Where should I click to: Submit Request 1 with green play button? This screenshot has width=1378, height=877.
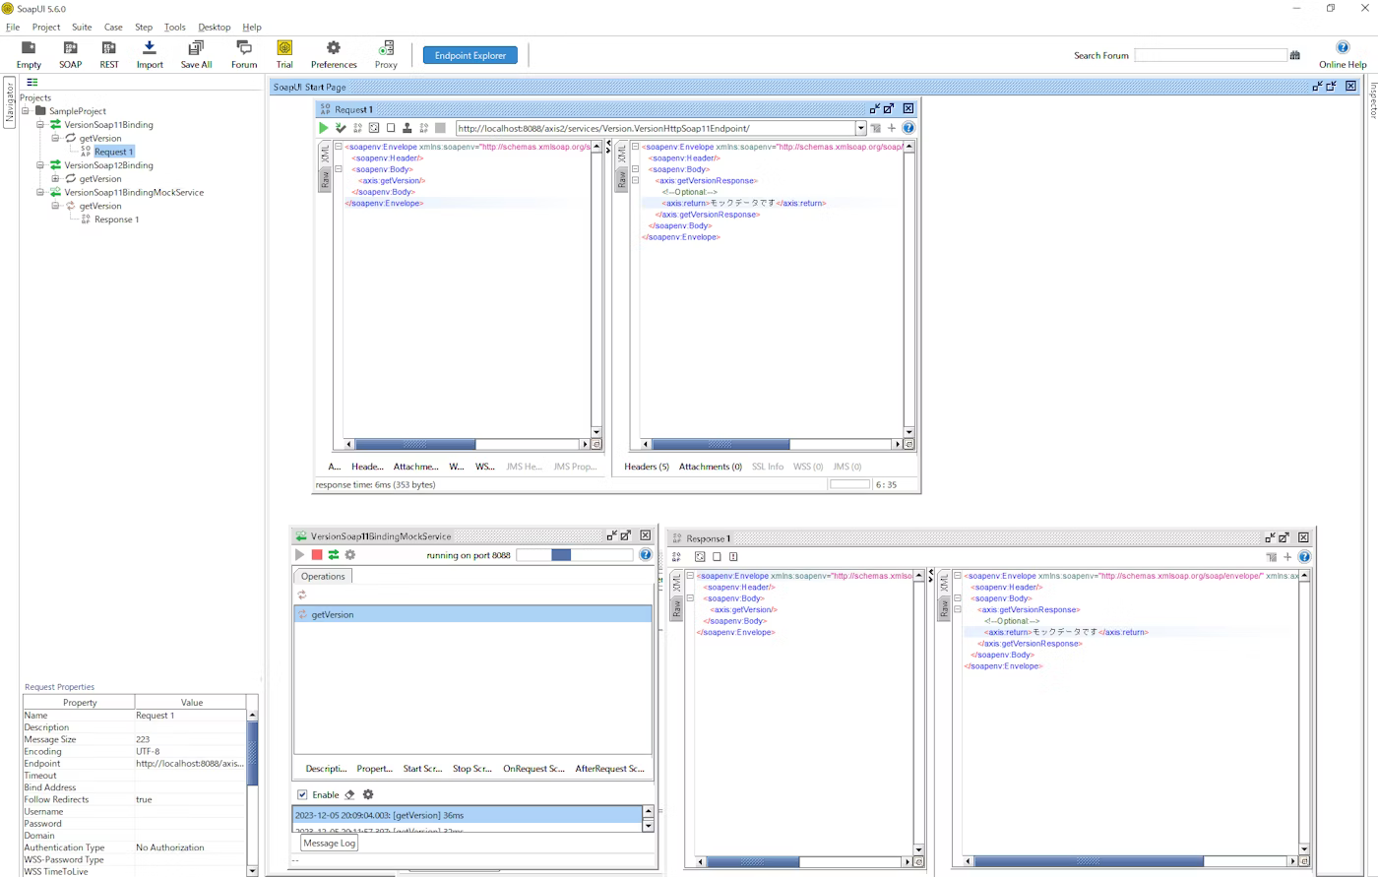click(x=323, y=128)
